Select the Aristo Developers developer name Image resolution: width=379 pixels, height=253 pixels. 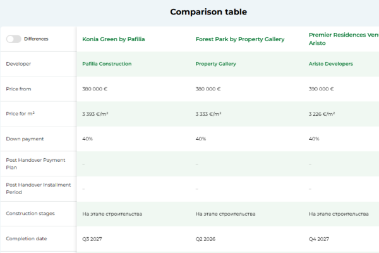coord(330,64)
